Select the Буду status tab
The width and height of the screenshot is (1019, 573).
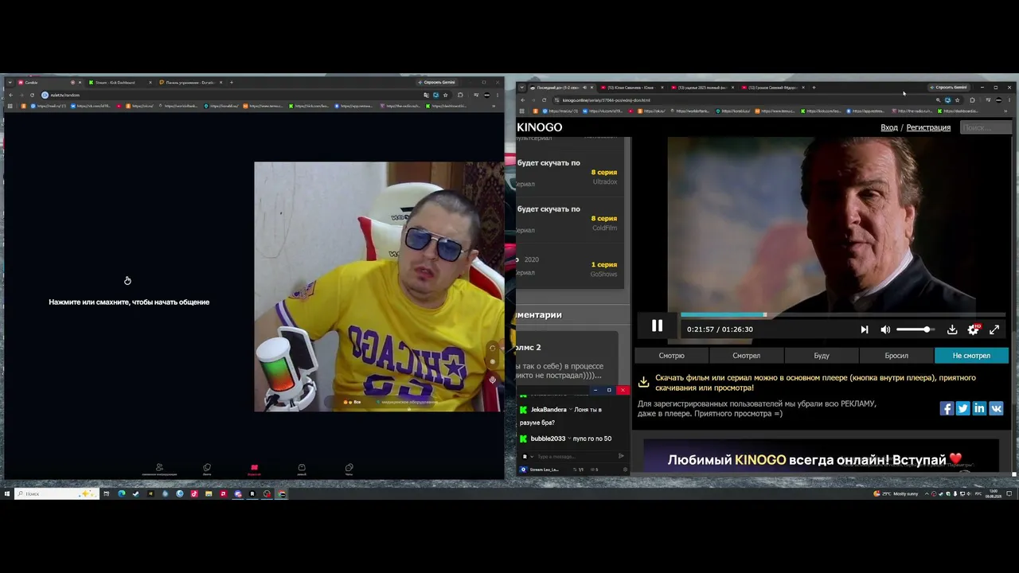(x=821, y=356)
